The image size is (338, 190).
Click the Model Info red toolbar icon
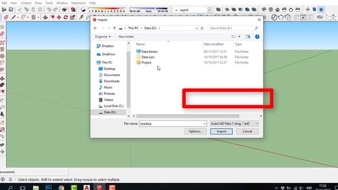click(73, 9)
